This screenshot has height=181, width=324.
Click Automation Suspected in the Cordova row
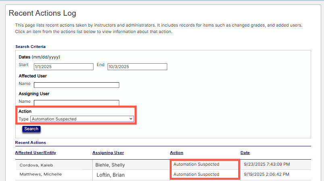point(196,164)
